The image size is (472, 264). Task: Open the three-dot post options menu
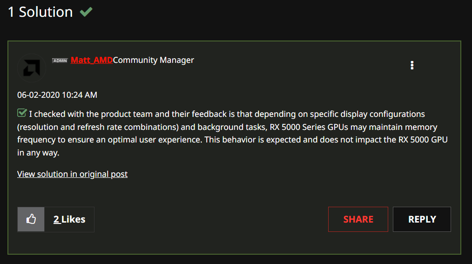(x=412, y=65)
